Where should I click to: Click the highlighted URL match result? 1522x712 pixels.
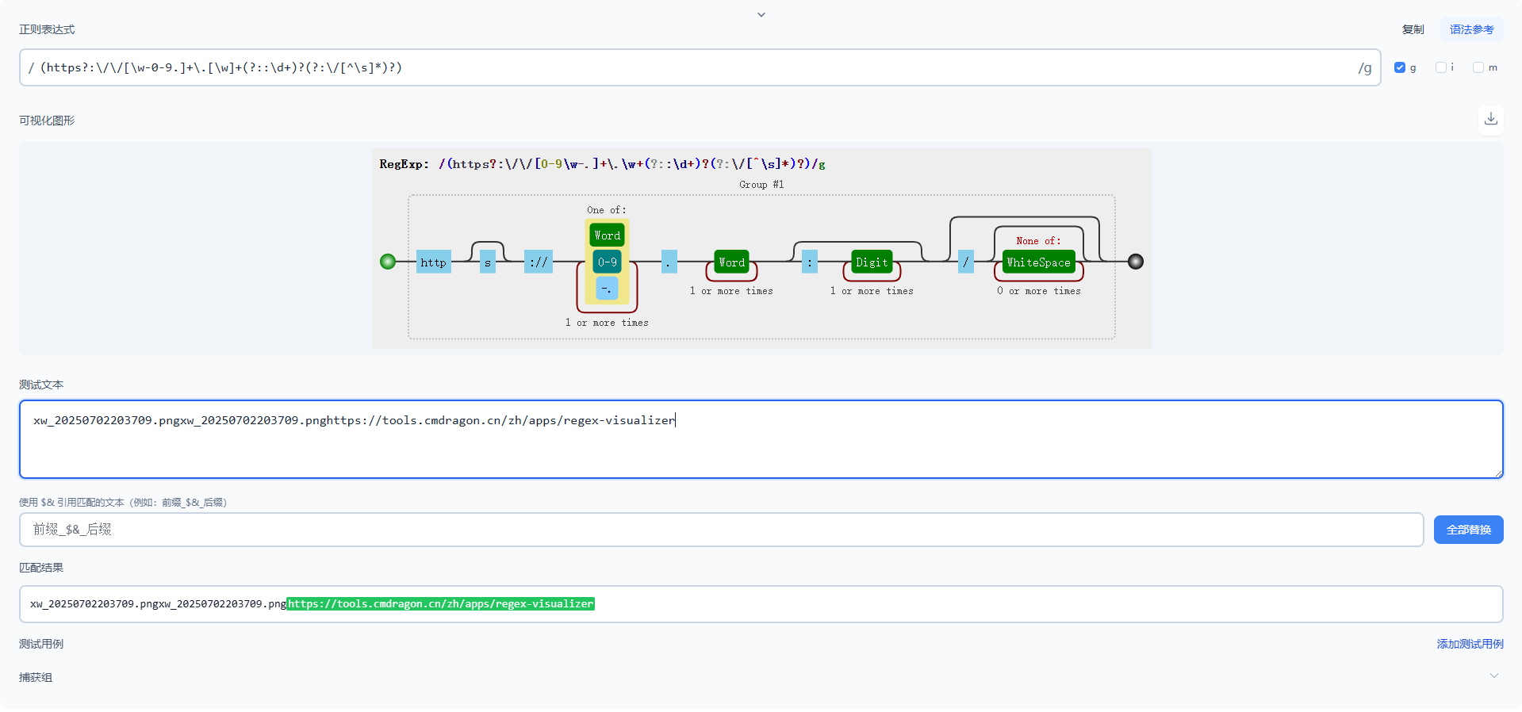pos(440,604)
